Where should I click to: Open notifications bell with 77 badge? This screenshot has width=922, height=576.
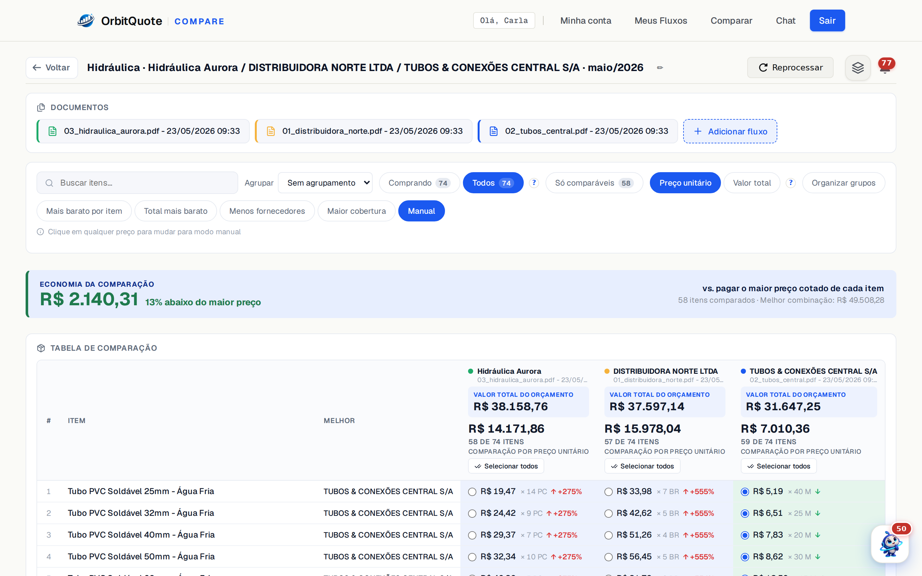tap(886, 66)
